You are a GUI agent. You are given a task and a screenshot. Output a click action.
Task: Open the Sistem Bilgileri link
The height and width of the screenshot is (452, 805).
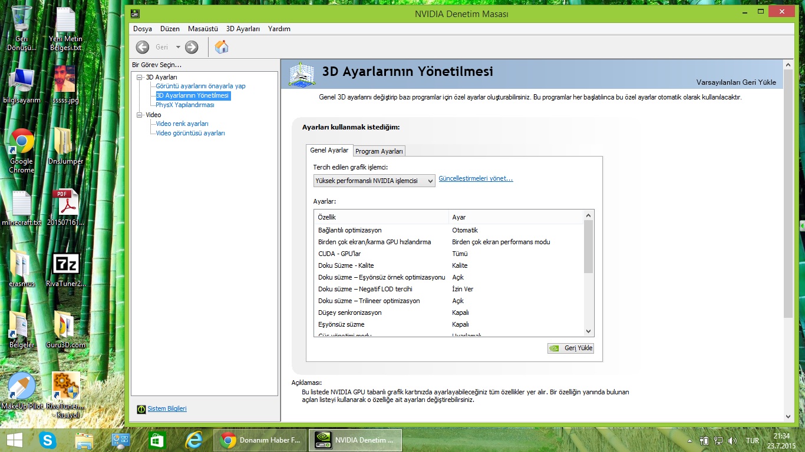click(x=167, y=408)
